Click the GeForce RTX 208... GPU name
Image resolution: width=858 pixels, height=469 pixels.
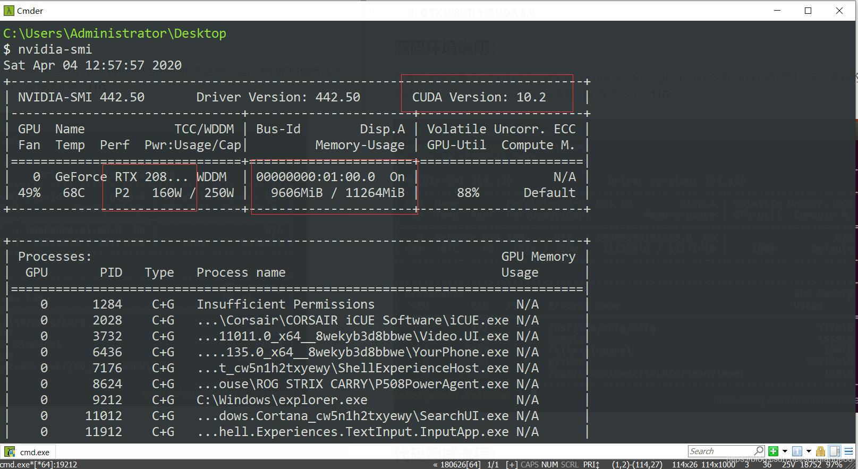click(x=122, y=177)
